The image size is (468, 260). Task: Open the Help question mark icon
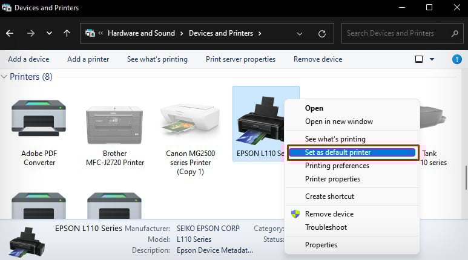point(457,59)
